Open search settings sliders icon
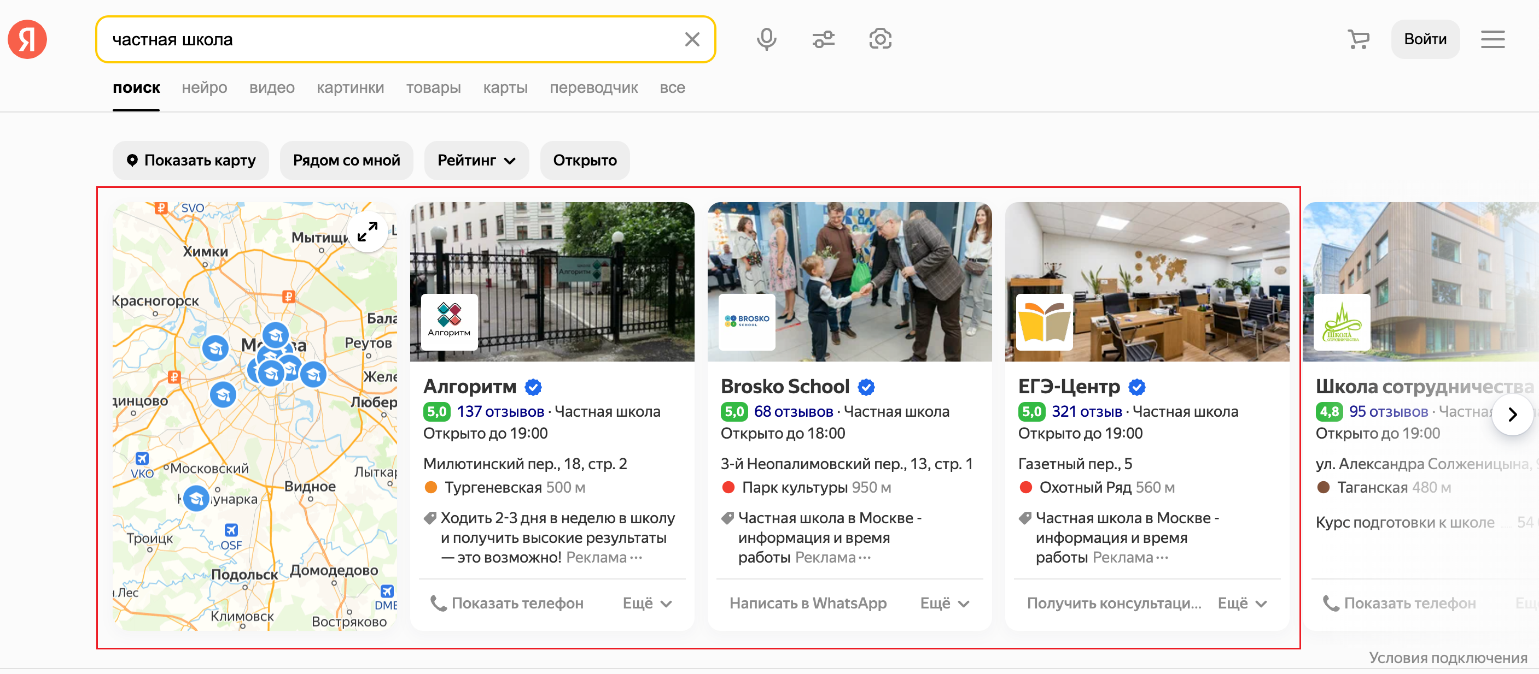The height and width of the screenshot is (674, 1539). point(823,39)
